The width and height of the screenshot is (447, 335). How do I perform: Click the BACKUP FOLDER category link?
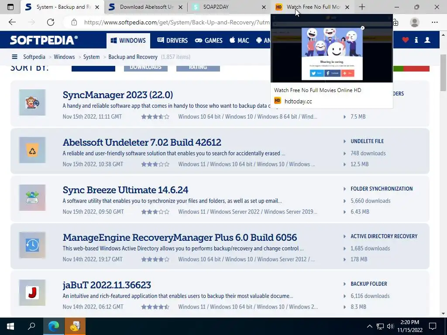369,284
